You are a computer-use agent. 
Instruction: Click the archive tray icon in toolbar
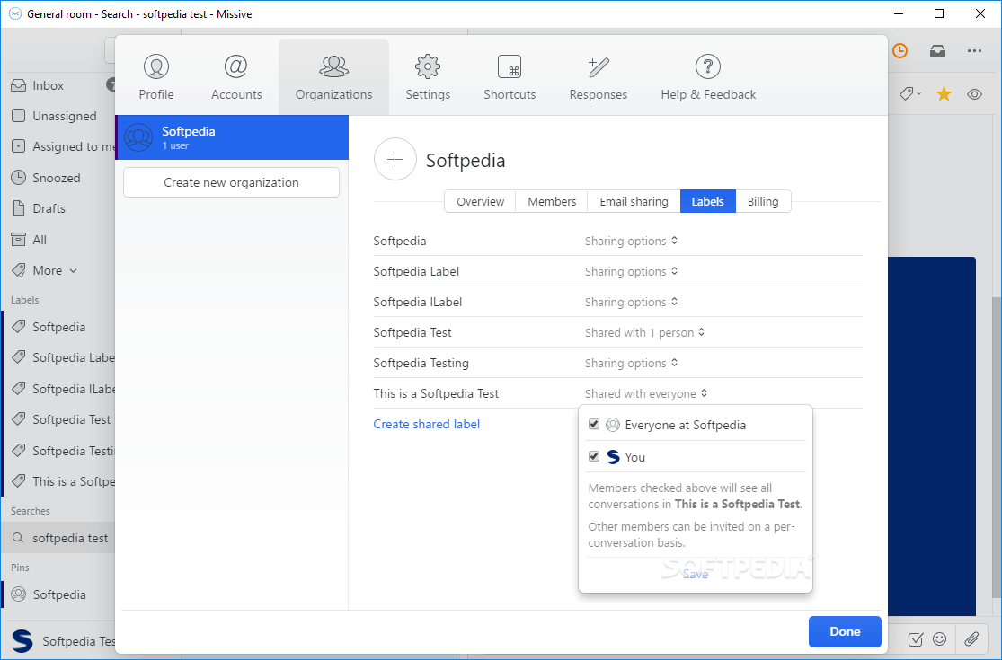tap(937, 51)
